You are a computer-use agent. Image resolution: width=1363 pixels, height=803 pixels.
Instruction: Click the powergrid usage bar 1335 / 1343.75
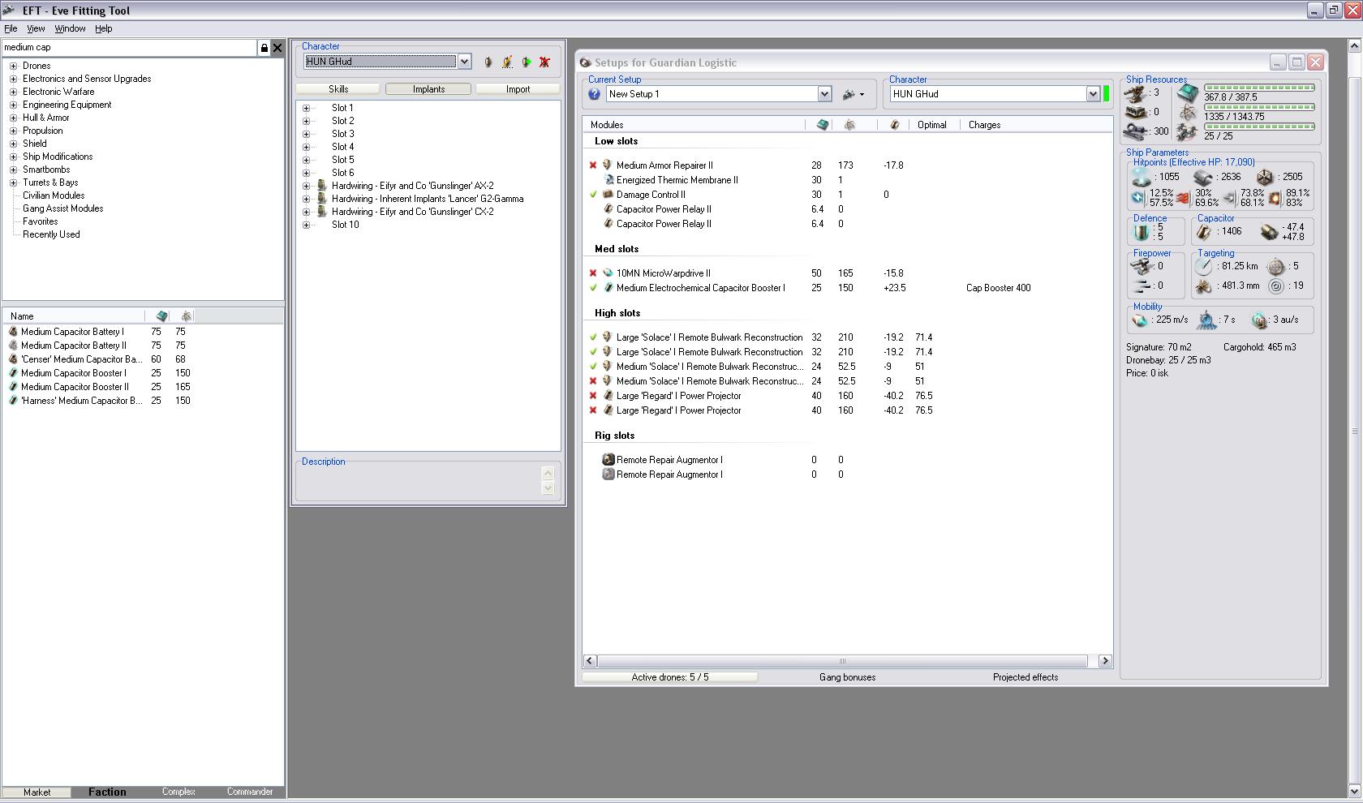click(1259, 107)
